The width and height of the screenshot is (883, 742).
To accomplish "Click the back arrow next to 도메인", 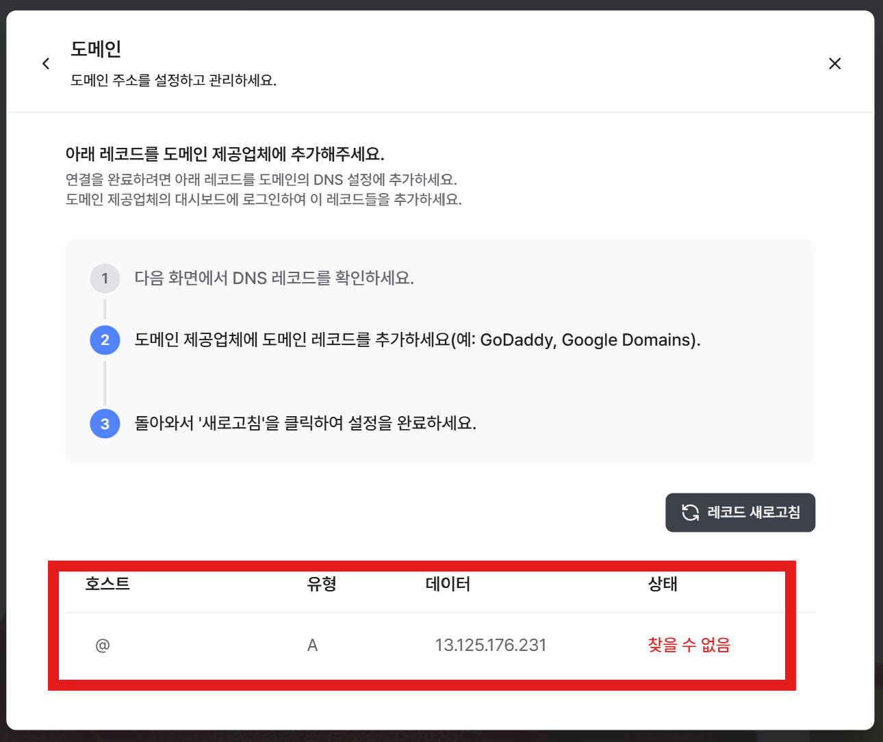I will (x=46, y=64).
